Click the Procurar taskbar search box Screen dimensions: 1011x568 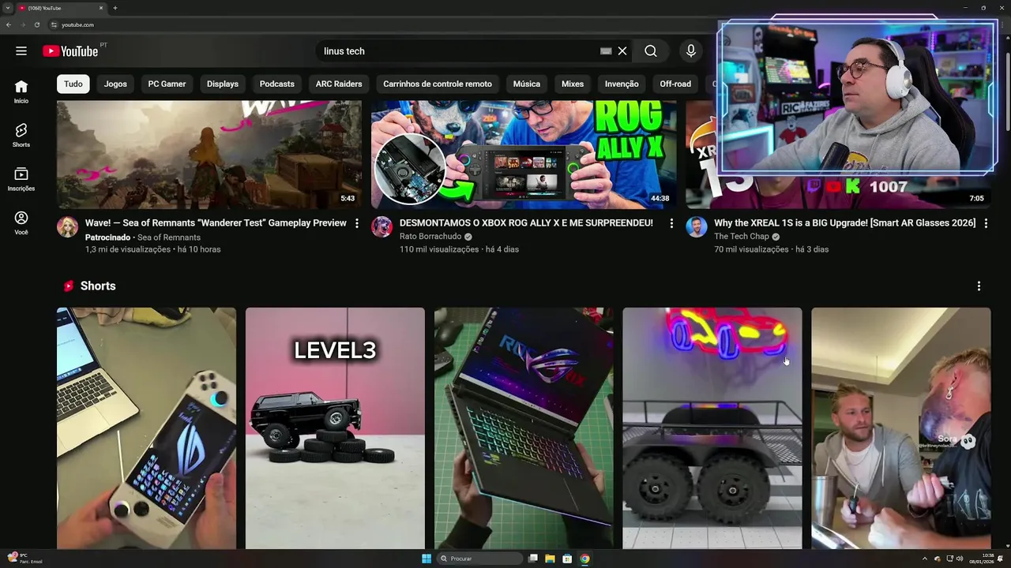pos(480,559)
